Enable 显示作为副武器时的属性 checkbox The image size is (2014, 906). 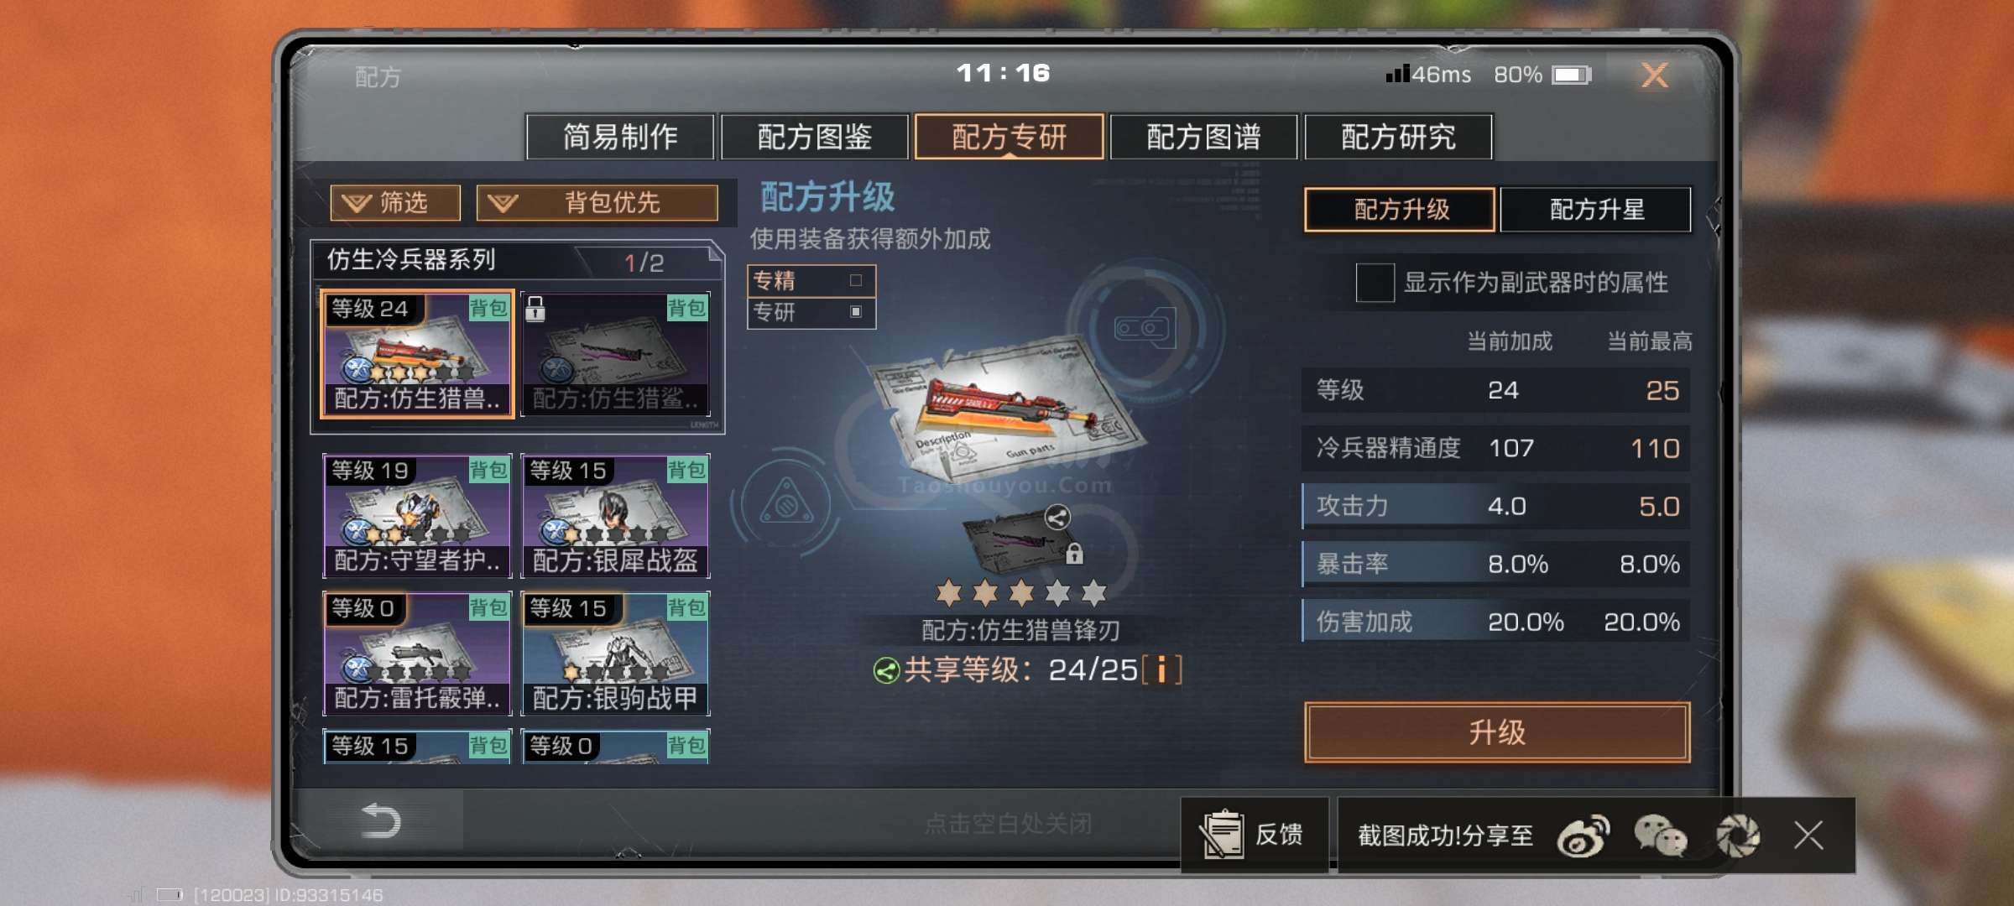point(1375,283)
